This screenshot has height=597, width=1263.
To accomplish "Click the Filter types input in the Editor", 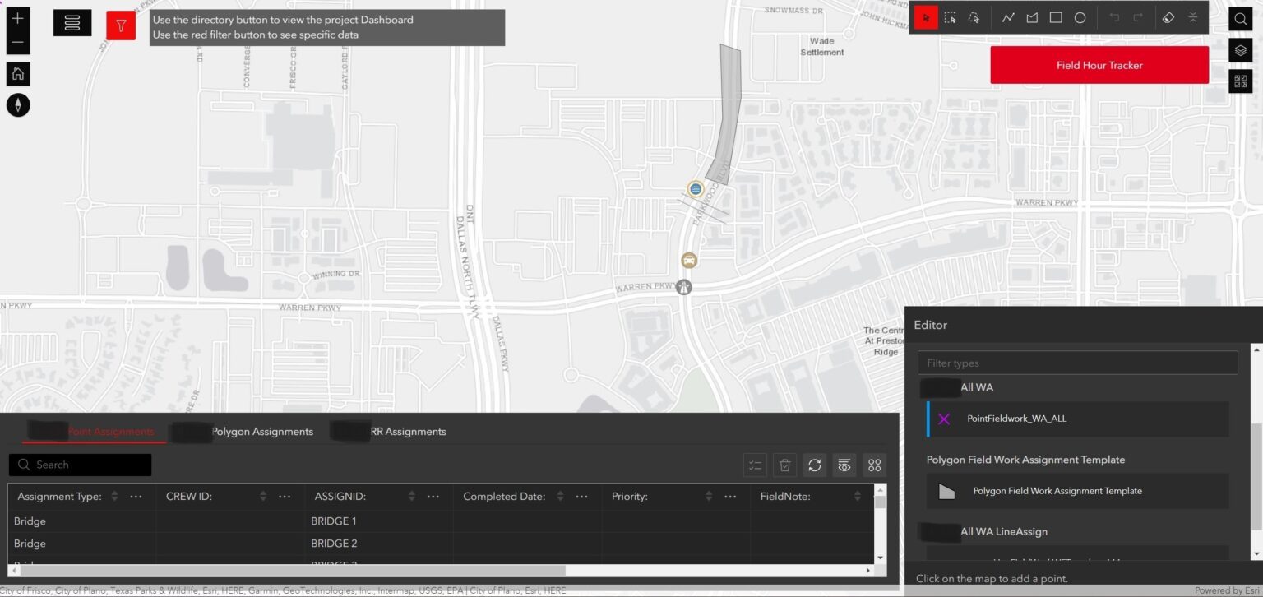I will point(1077,363).
